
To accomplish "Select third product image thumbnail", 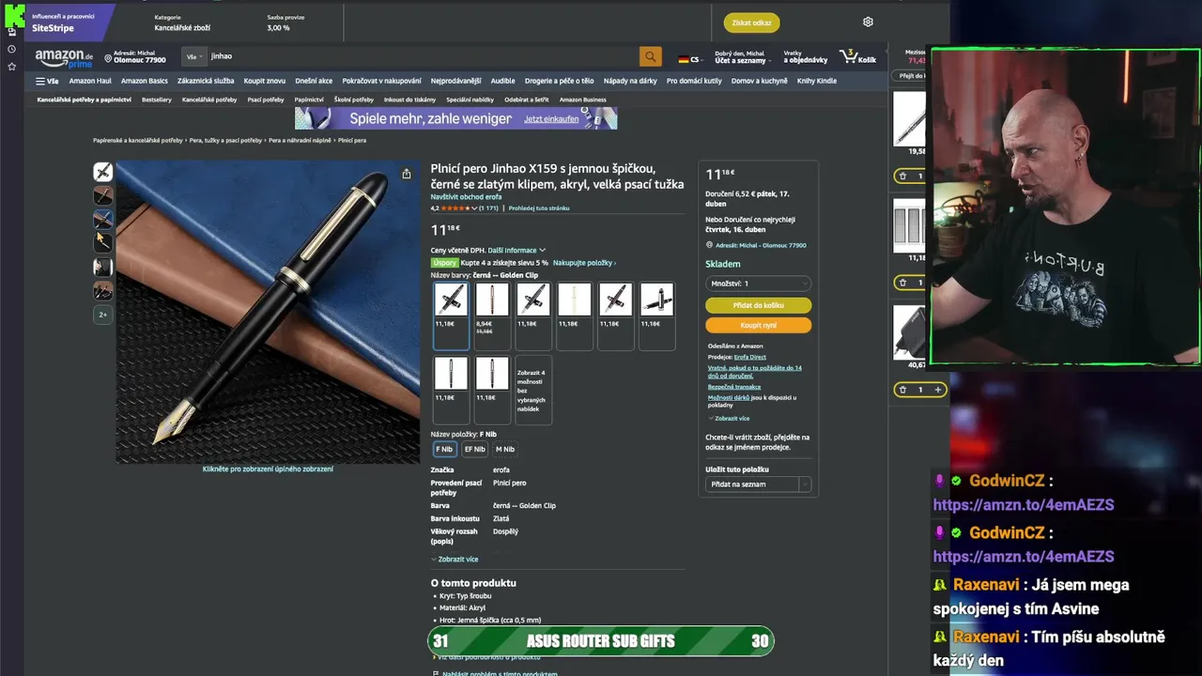I will coord(103,219).
